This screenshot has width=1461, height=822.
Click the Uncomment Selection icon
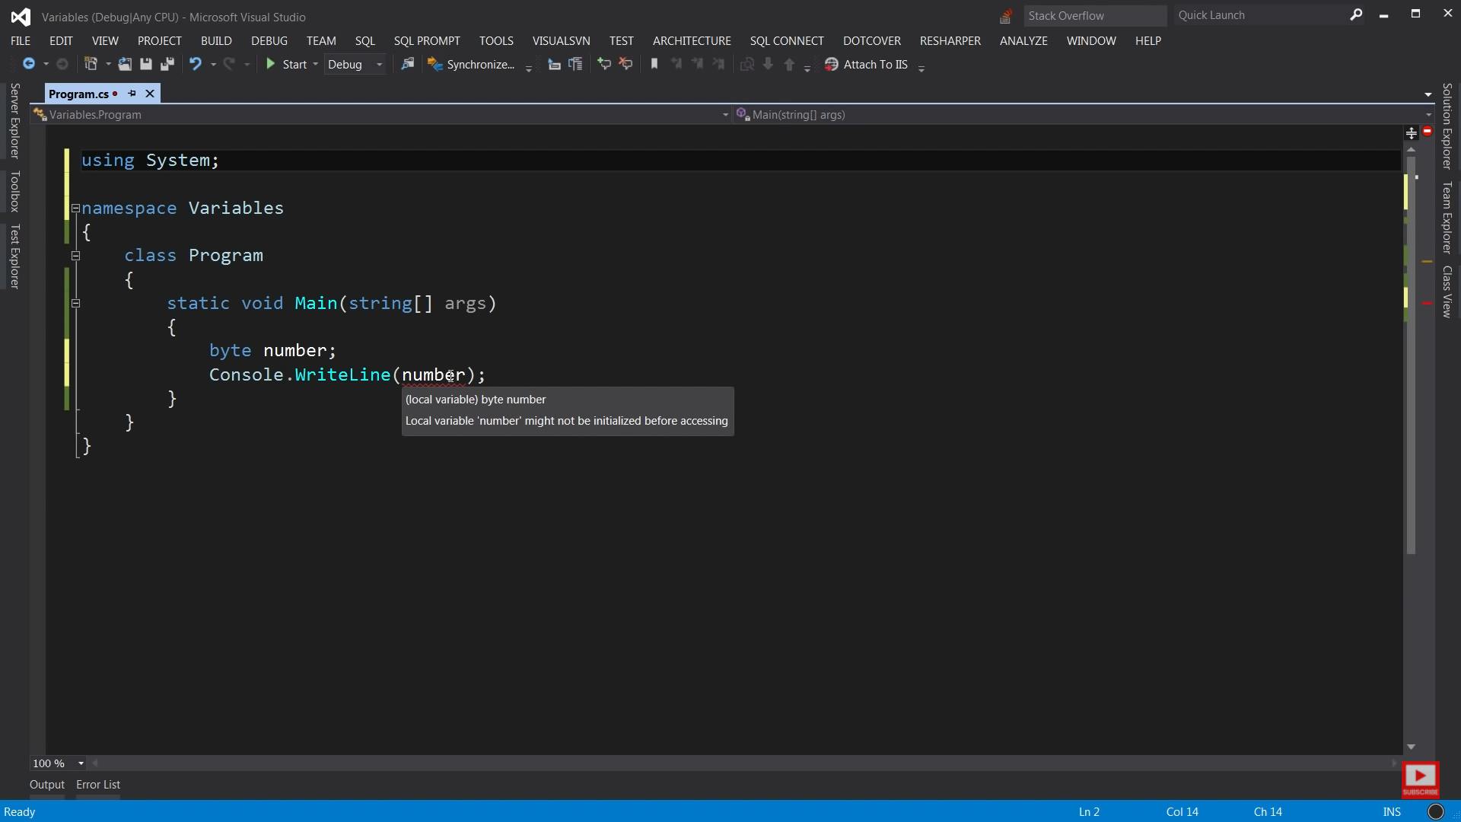coord(625,65)
